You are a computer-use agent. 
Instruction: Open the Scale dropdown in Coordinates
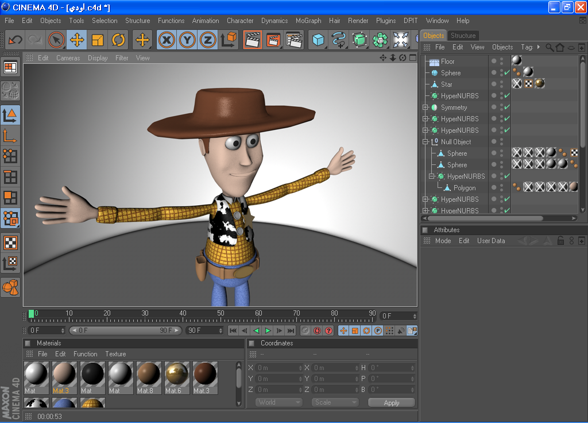335,402
